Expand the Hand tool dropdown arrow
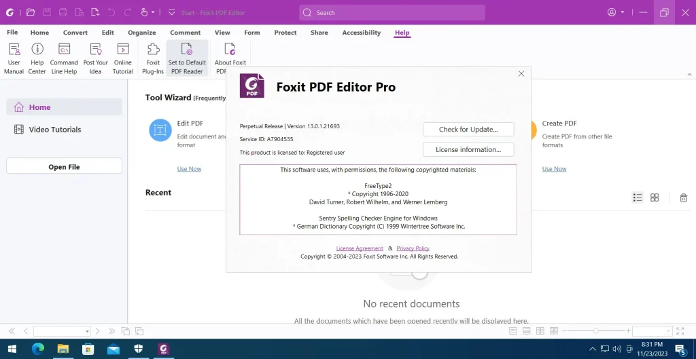Image resolution: width=696 pixels, height=359 pixels. pos(153,12)
